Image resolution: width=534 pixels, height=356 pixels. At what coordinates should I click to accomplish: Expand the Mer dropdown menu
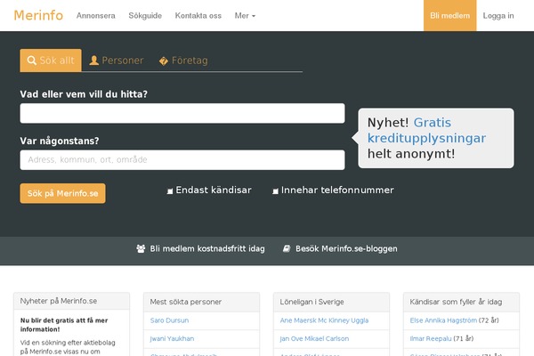click(x=245, y=16)
